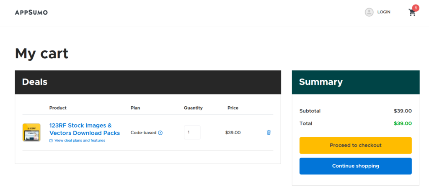Click the green Total amount
The image size is (429, 192).
pos(403,123)
